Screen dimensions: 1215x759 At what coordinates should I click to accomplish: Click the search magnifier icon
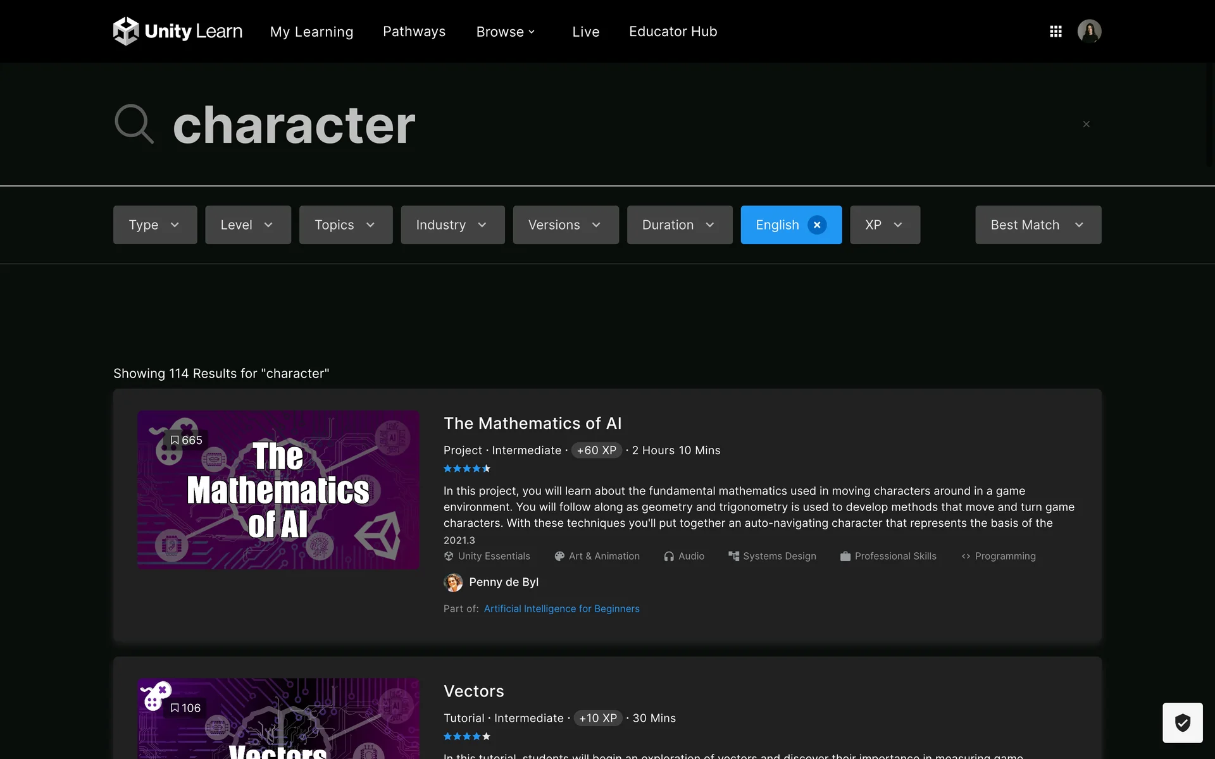134,124
